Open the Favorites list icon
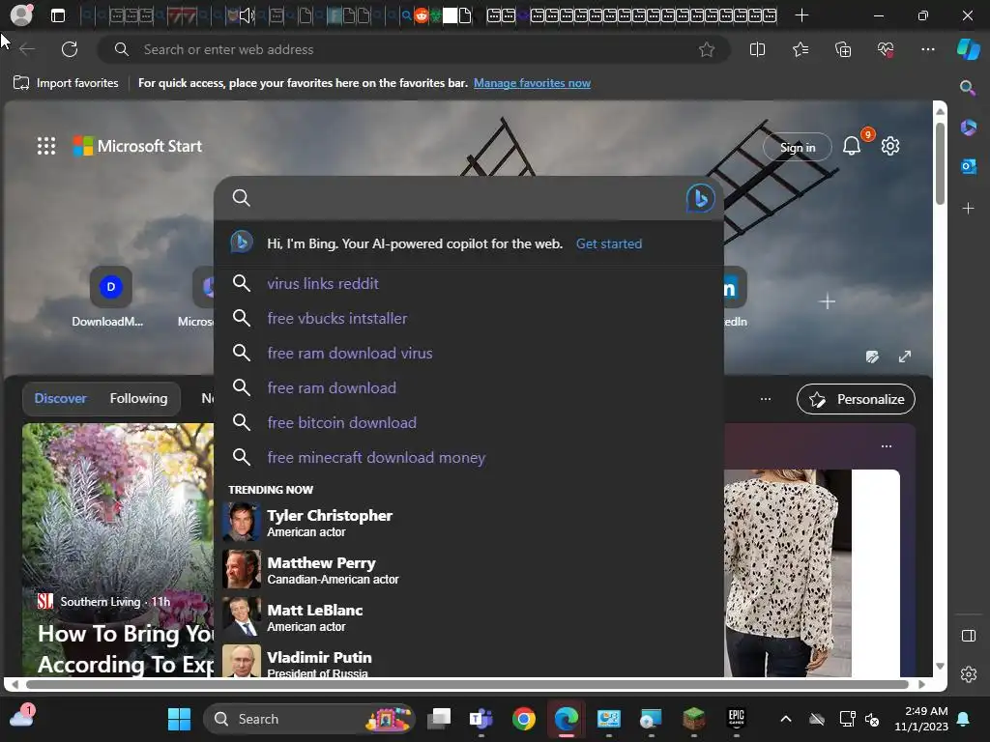990x742 pixels. 800,49
